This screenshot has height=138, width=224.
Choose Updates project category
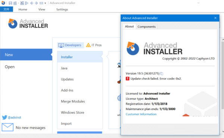coord(80,79)
